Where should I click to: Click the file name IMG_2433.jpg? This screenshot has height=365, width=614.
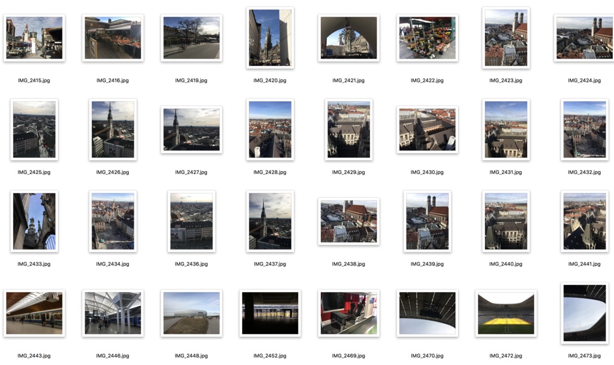point(34,264)
